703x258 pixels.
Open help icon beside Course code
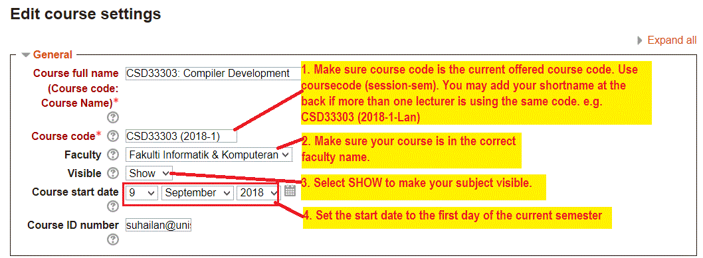[112, 136]
